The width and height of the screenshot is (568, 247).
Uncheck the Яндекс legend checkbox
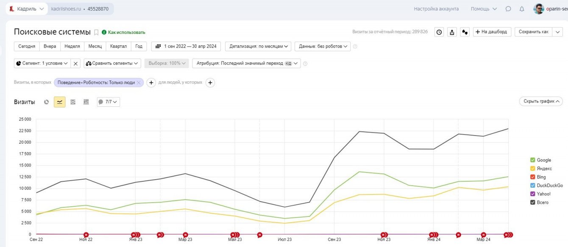point(532,169)
